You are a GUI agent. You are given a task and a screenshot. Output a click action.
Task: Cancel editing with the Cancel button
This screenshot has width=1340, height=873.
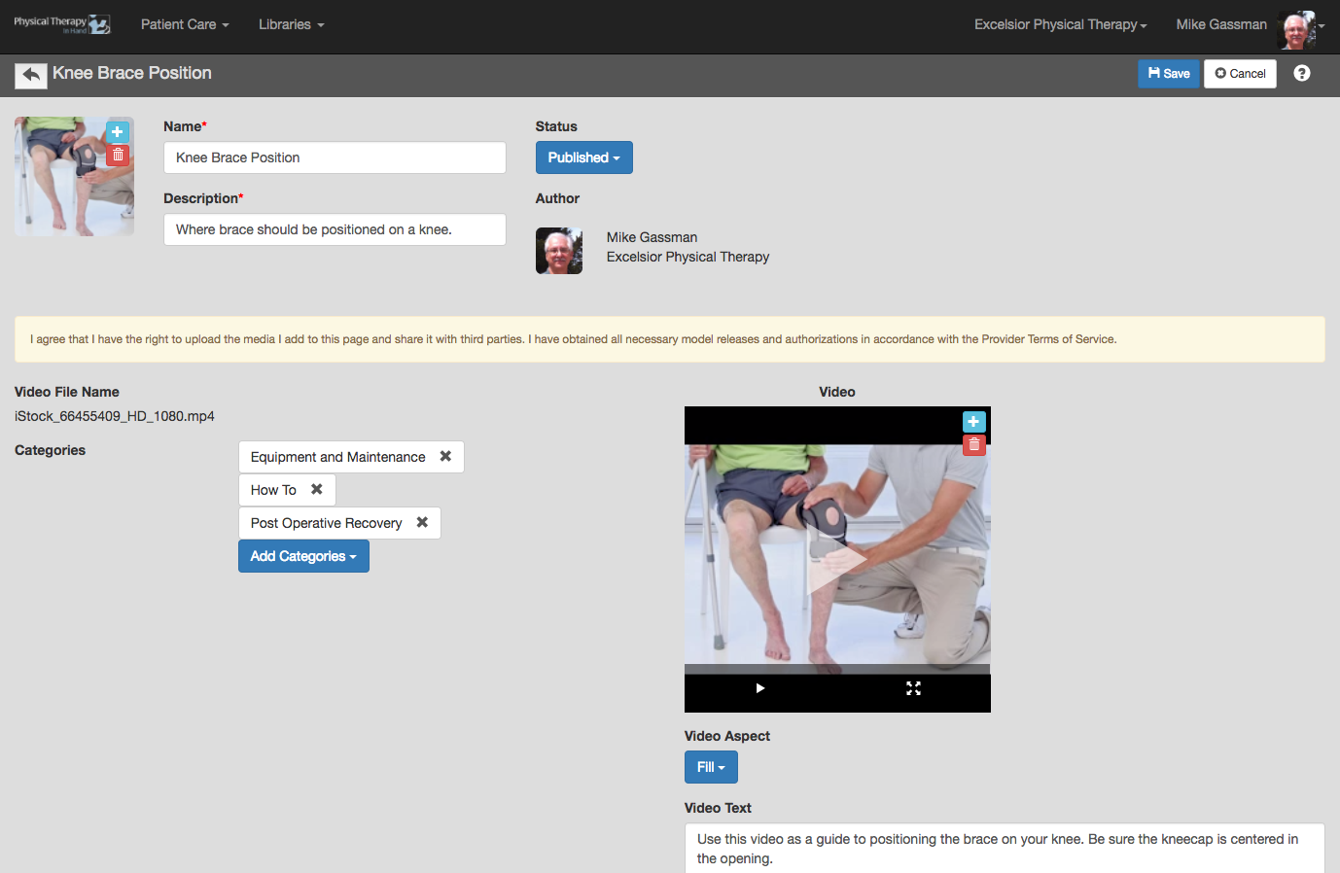[1240, 74]
